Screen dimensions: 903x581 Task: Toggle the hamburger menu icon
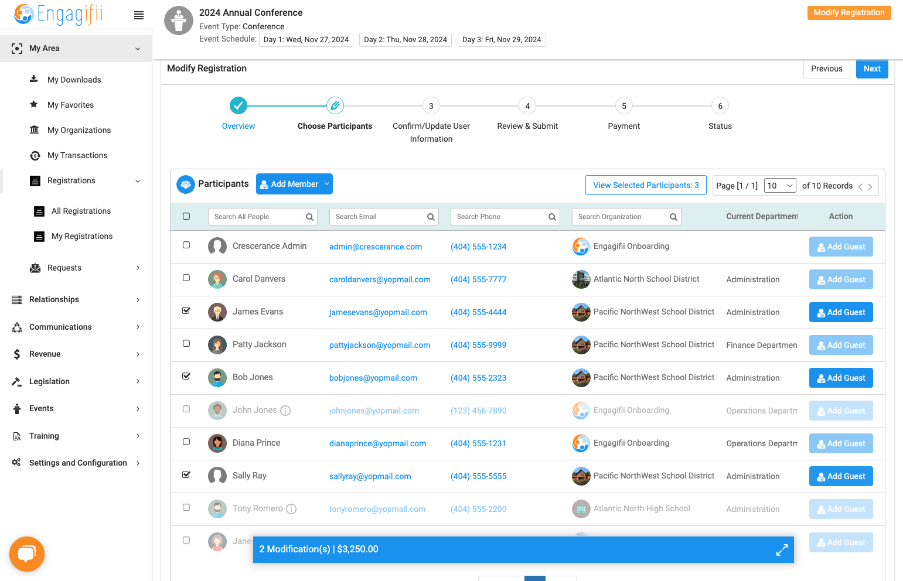pos(139,15)
